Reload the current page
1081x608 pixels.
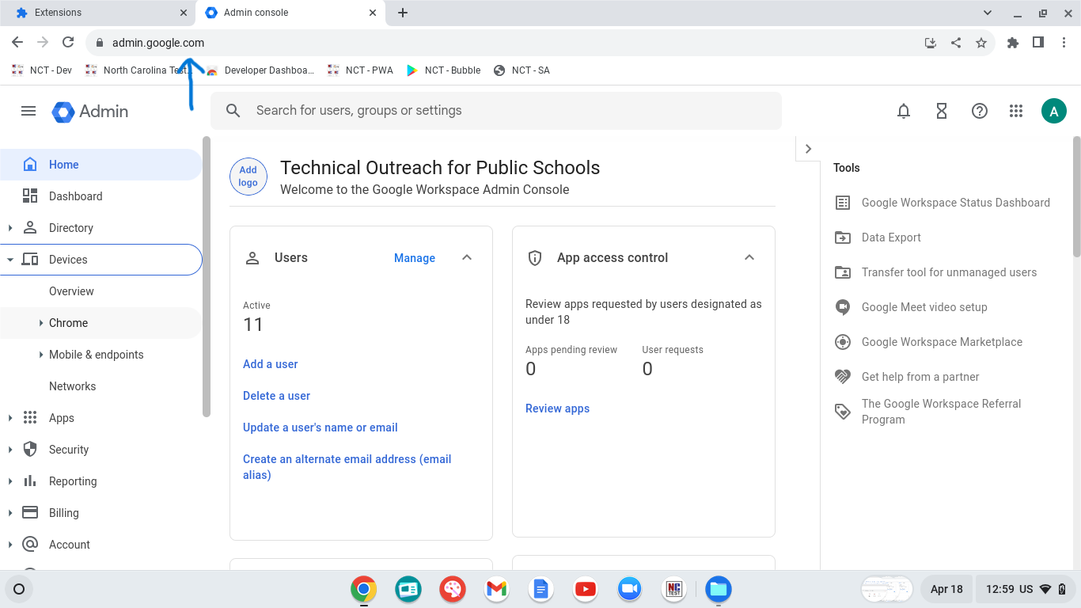(68, 43)
